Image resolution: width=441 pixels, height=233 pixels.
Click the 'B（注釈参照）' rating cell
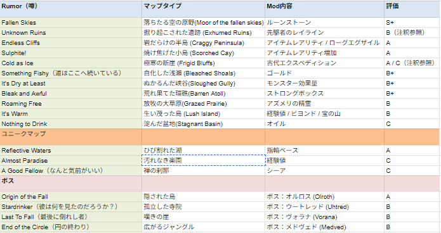412,32
